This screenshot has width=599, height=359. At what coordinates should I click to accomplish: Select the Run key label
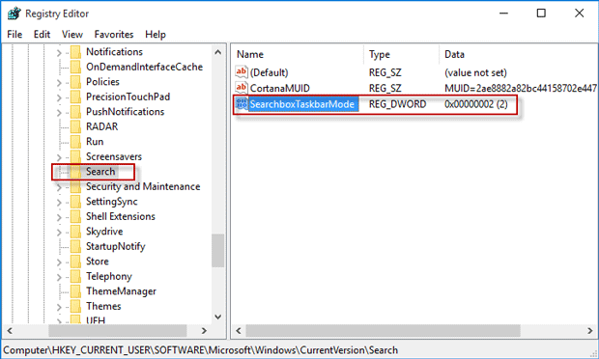pos(95,142)
